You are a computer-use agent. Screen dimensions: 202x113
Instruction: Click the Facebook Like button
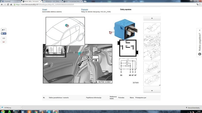pyautogui.click(x=4, y=33)
